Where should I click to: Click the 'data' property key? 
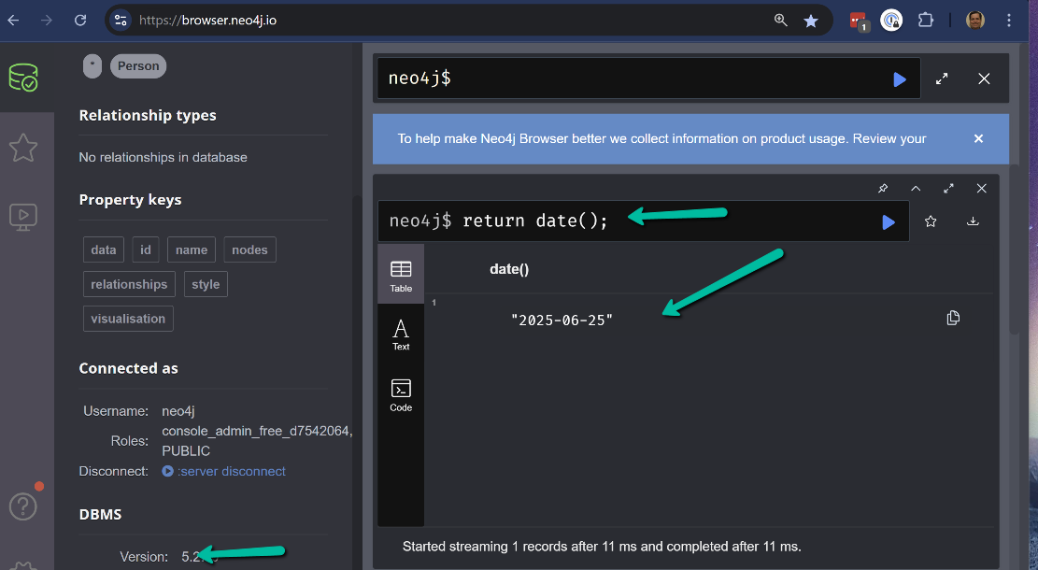coord(104,249)
